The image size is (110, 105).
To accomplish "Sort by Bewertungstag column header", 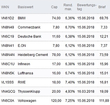I will pyautogui.click(x=87, y=7).
